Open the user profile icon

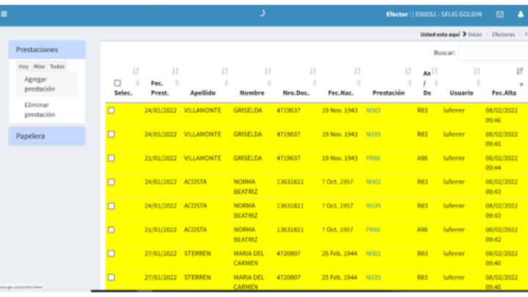[x=521, y=14]
